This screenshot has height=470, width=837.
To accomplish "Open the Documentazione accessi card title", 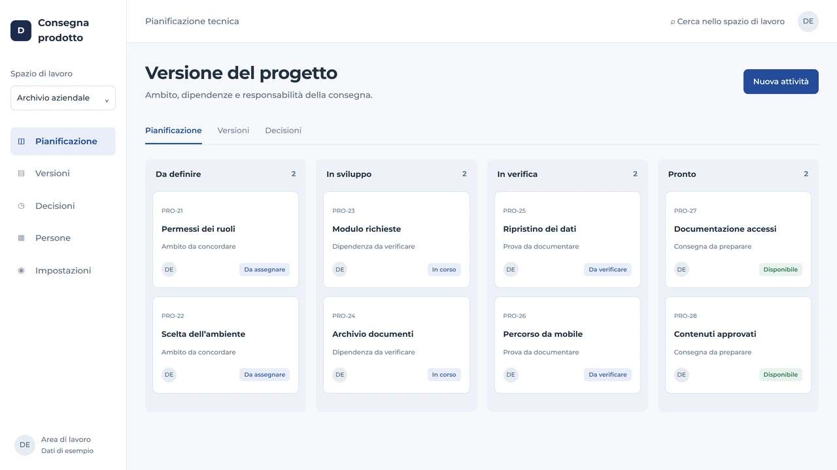I will (725, 229).
